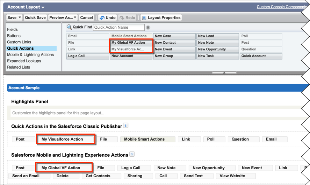Select New Note palette item

[217, 43]
